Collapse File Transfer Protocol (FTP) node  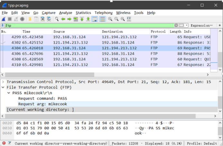tap(3, 87)
